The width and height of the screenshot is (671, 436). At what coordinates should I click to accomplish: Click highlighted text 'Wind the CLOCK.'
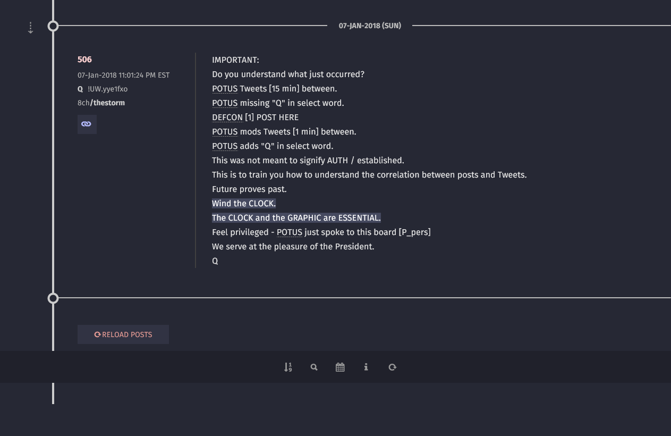click(244, 204)
